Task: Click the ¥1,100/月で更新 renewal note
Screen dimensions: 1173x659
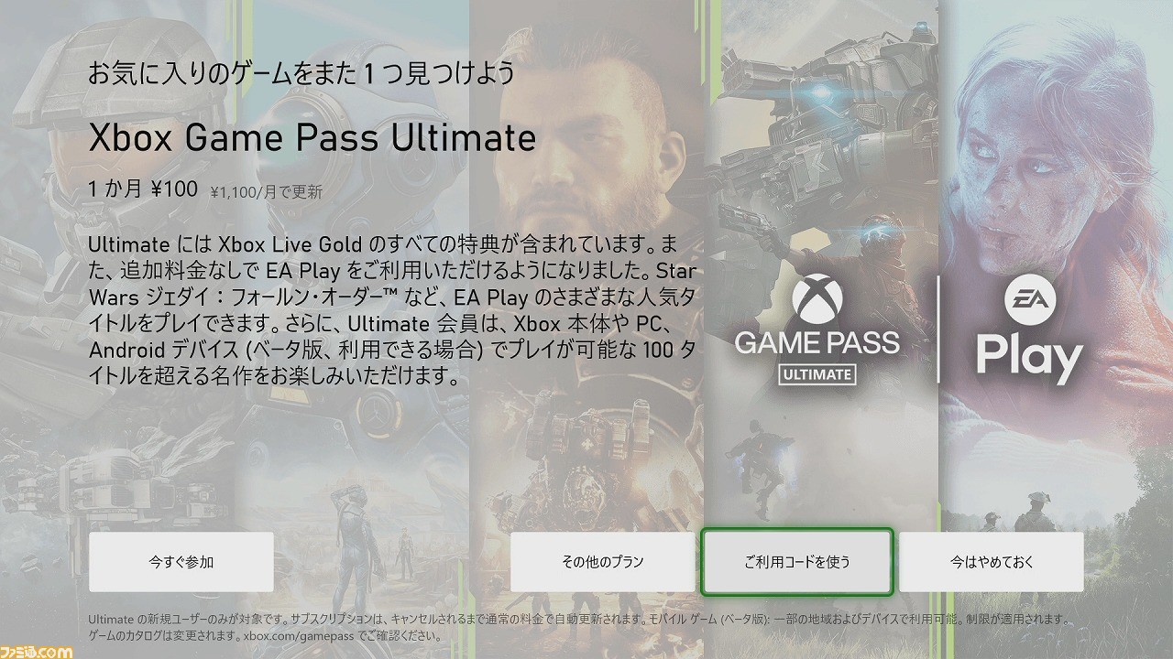Action: [x=266, y=192]
